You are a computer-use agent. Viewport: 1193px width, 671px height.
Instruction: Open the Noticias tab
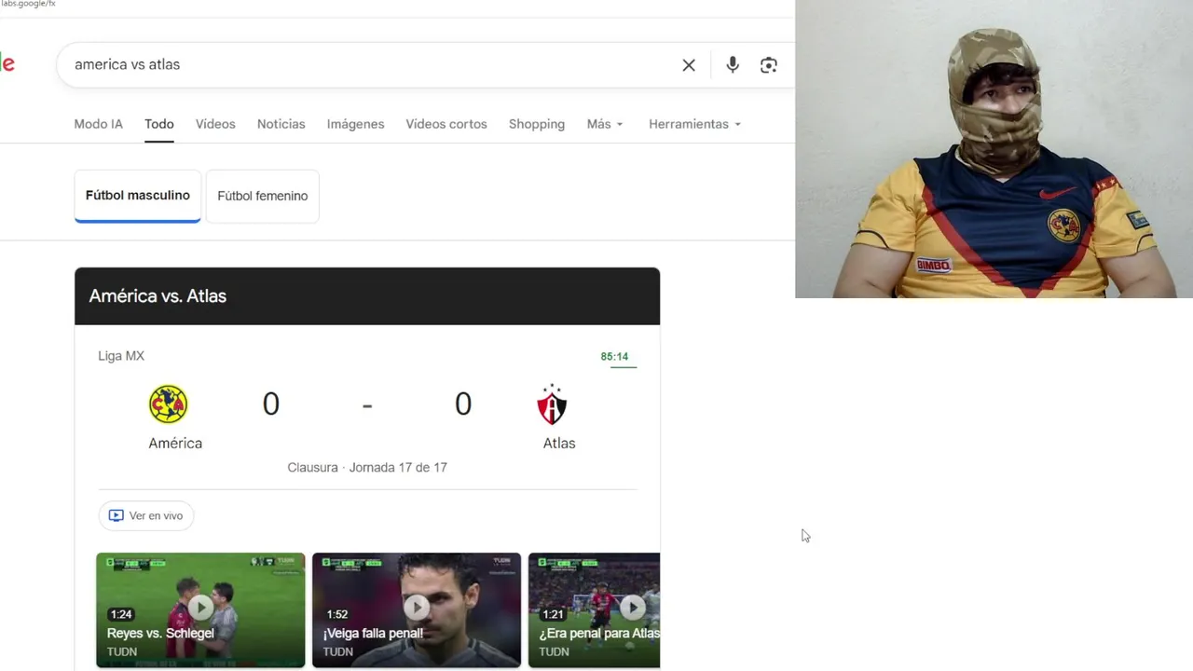click(x=281, y=124)
